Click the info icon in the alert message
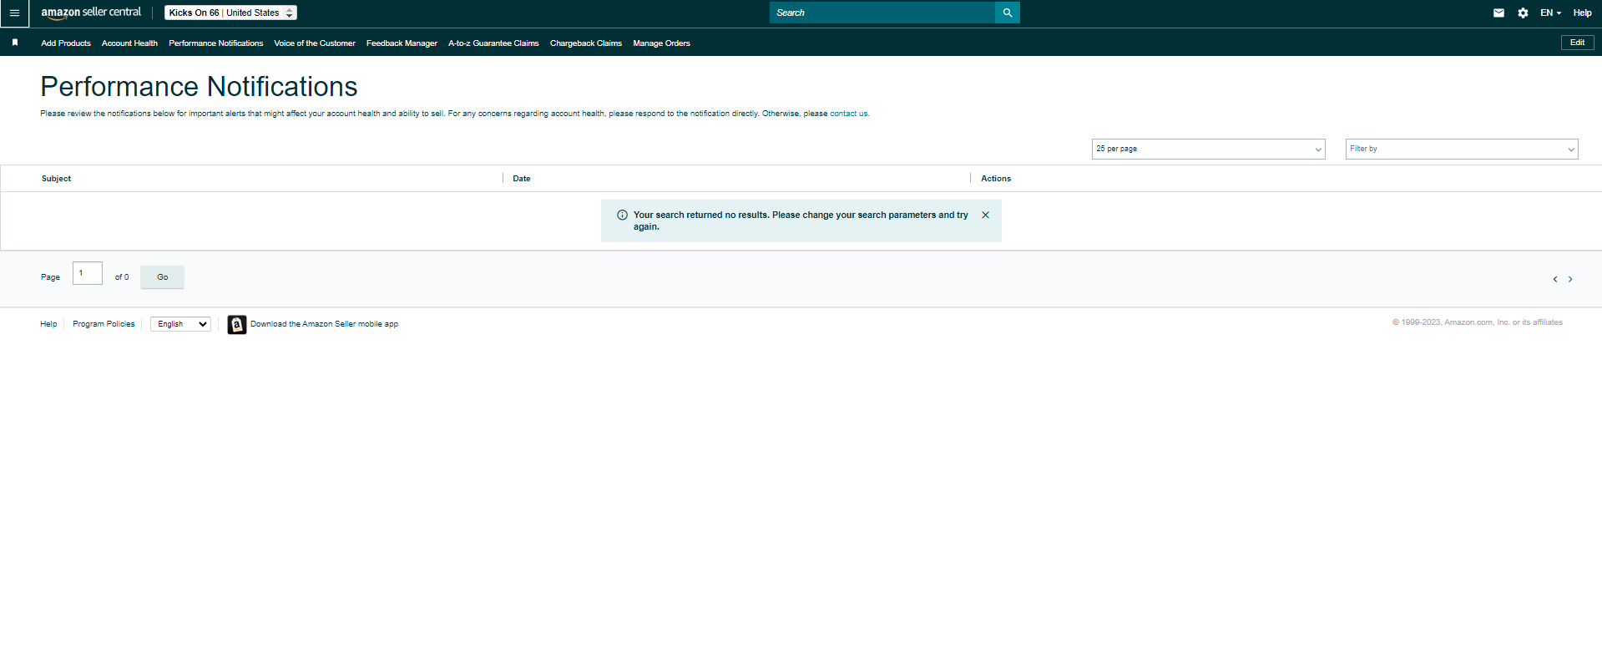Viewport: 1602px width, 664px height. [622, 215]
